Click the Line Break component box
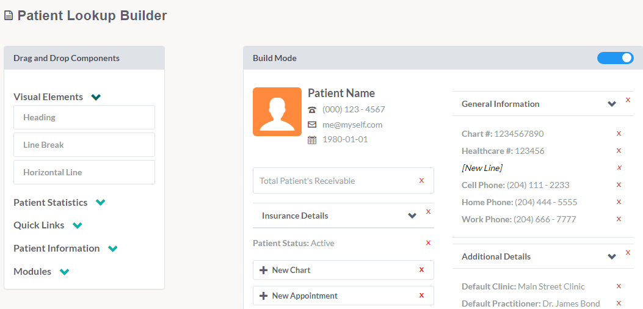The width and height of the screenshot is (643, 309). [x=84, y=145]
